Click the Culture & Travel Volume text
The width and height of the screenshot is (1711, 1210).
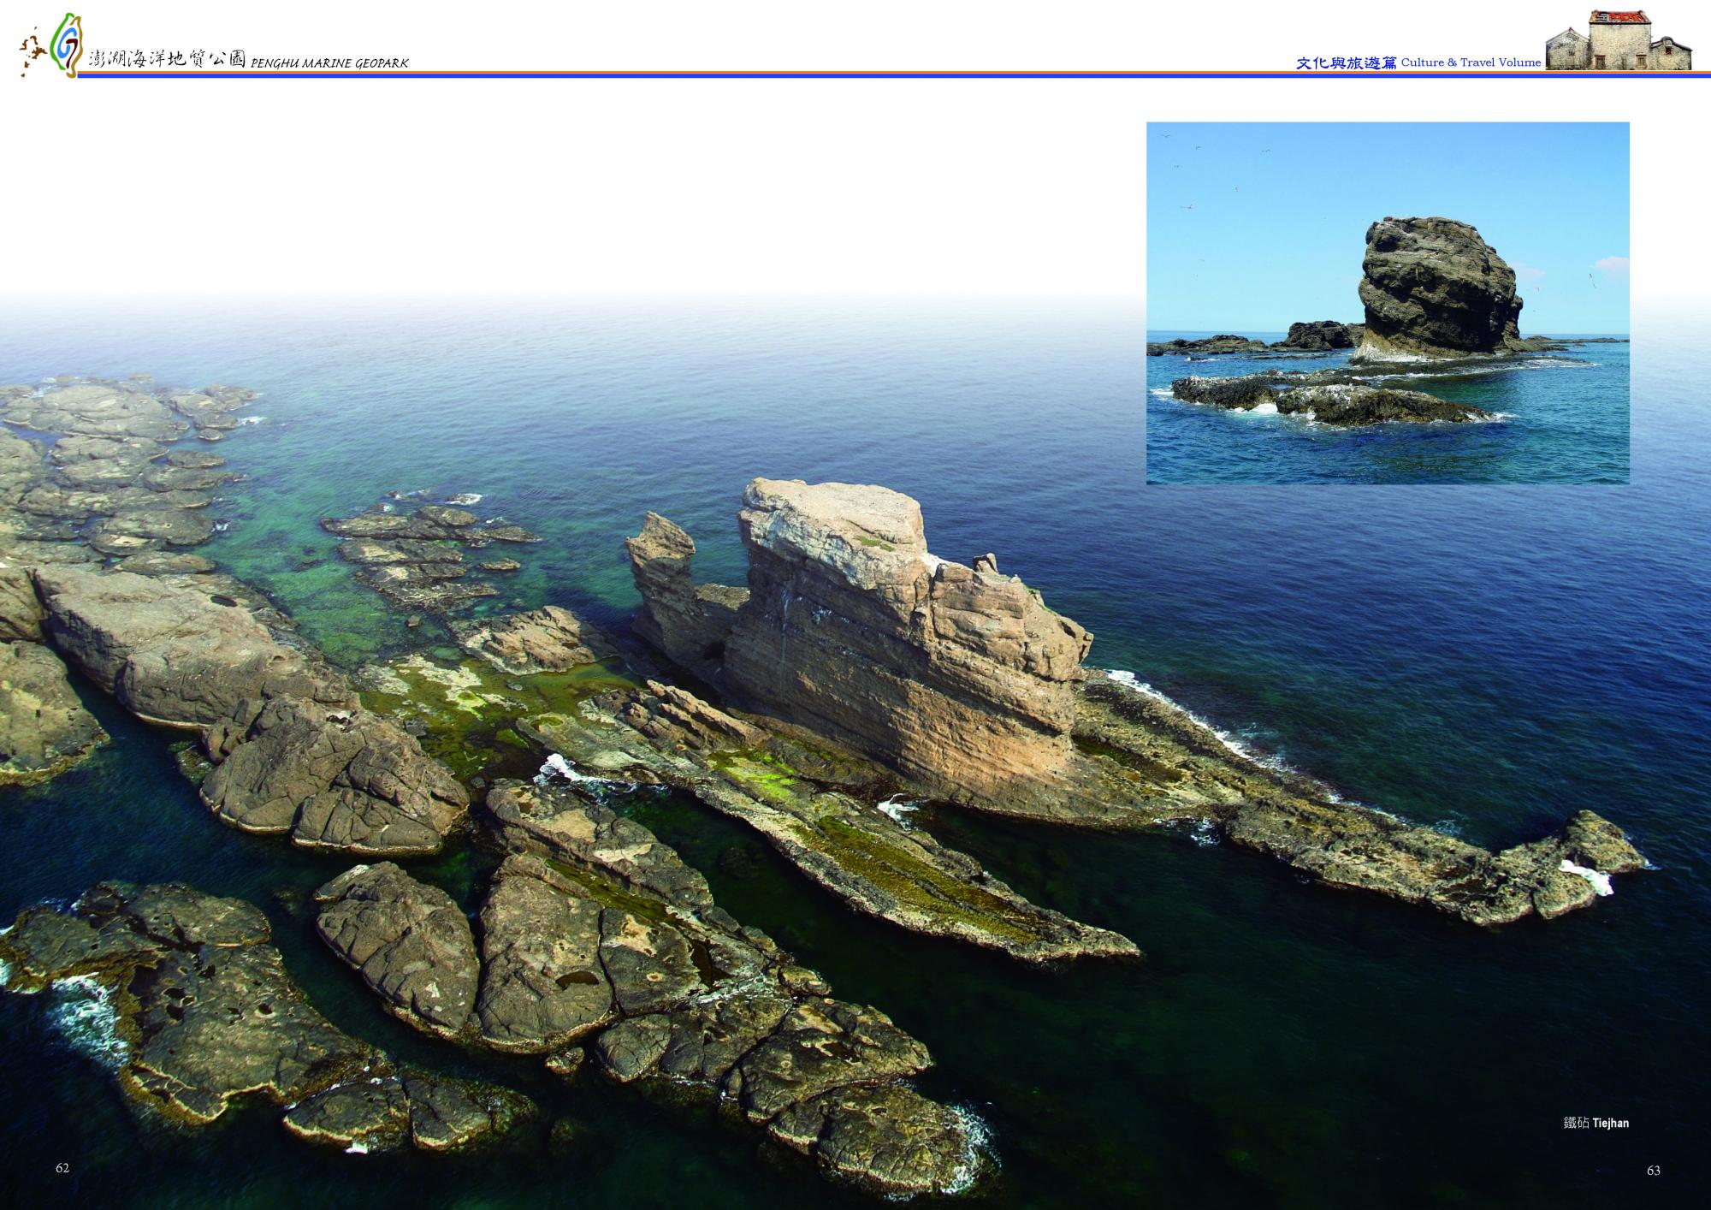point(1471,62)
